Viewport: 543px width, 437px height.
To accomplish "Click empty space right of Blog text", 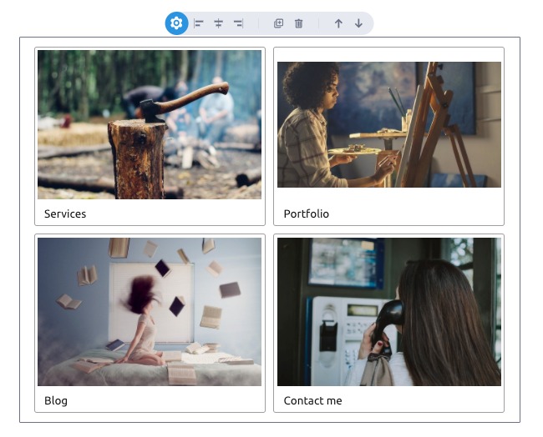I will point(167,400).
